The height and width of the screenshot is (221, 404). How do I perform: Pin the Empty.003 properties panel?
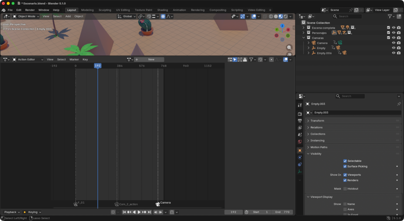(398, 104)
